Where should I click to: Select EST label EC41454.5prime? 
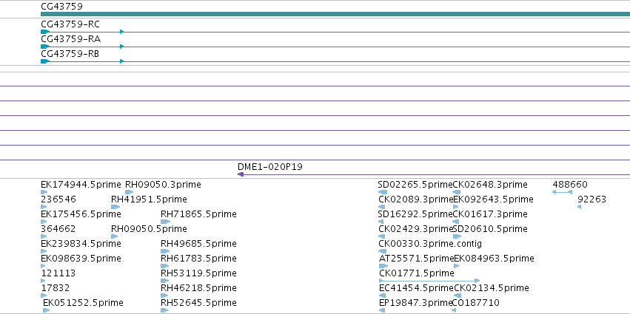(417, 288)
